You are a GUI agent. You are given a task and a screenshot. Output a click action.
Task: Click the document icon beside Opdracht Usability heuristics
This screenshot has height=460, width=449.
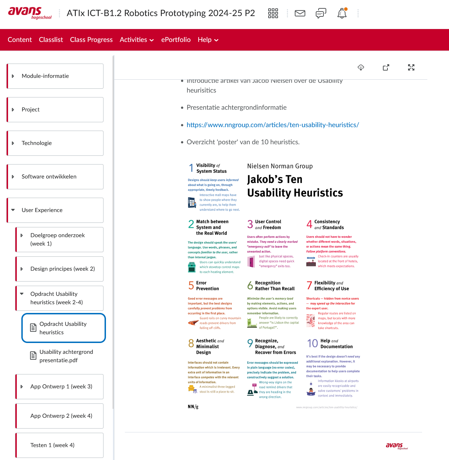pos(33,328)
